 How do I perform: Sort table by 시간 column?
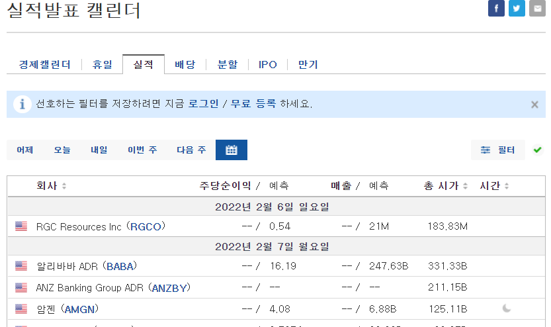tap(494, 185)
